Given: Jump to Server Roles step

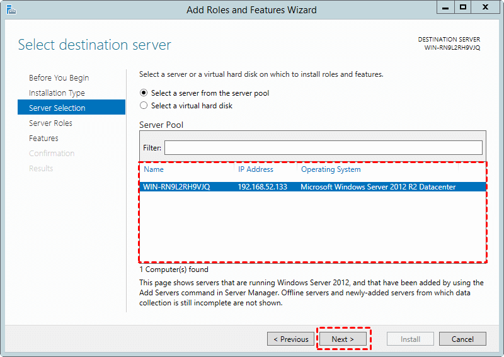Looking at the screenshot, I should tap(50, 123).
